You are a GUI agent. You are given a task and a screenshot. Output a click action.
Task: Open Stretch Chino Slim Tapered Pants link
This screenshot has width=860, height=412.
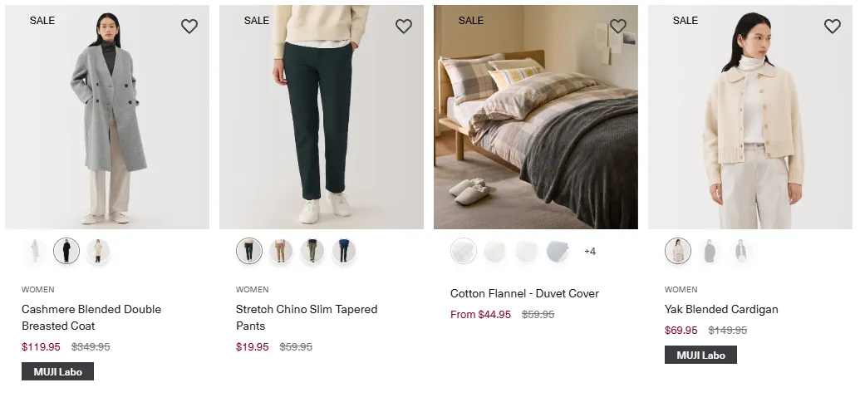tap(307, 317)
